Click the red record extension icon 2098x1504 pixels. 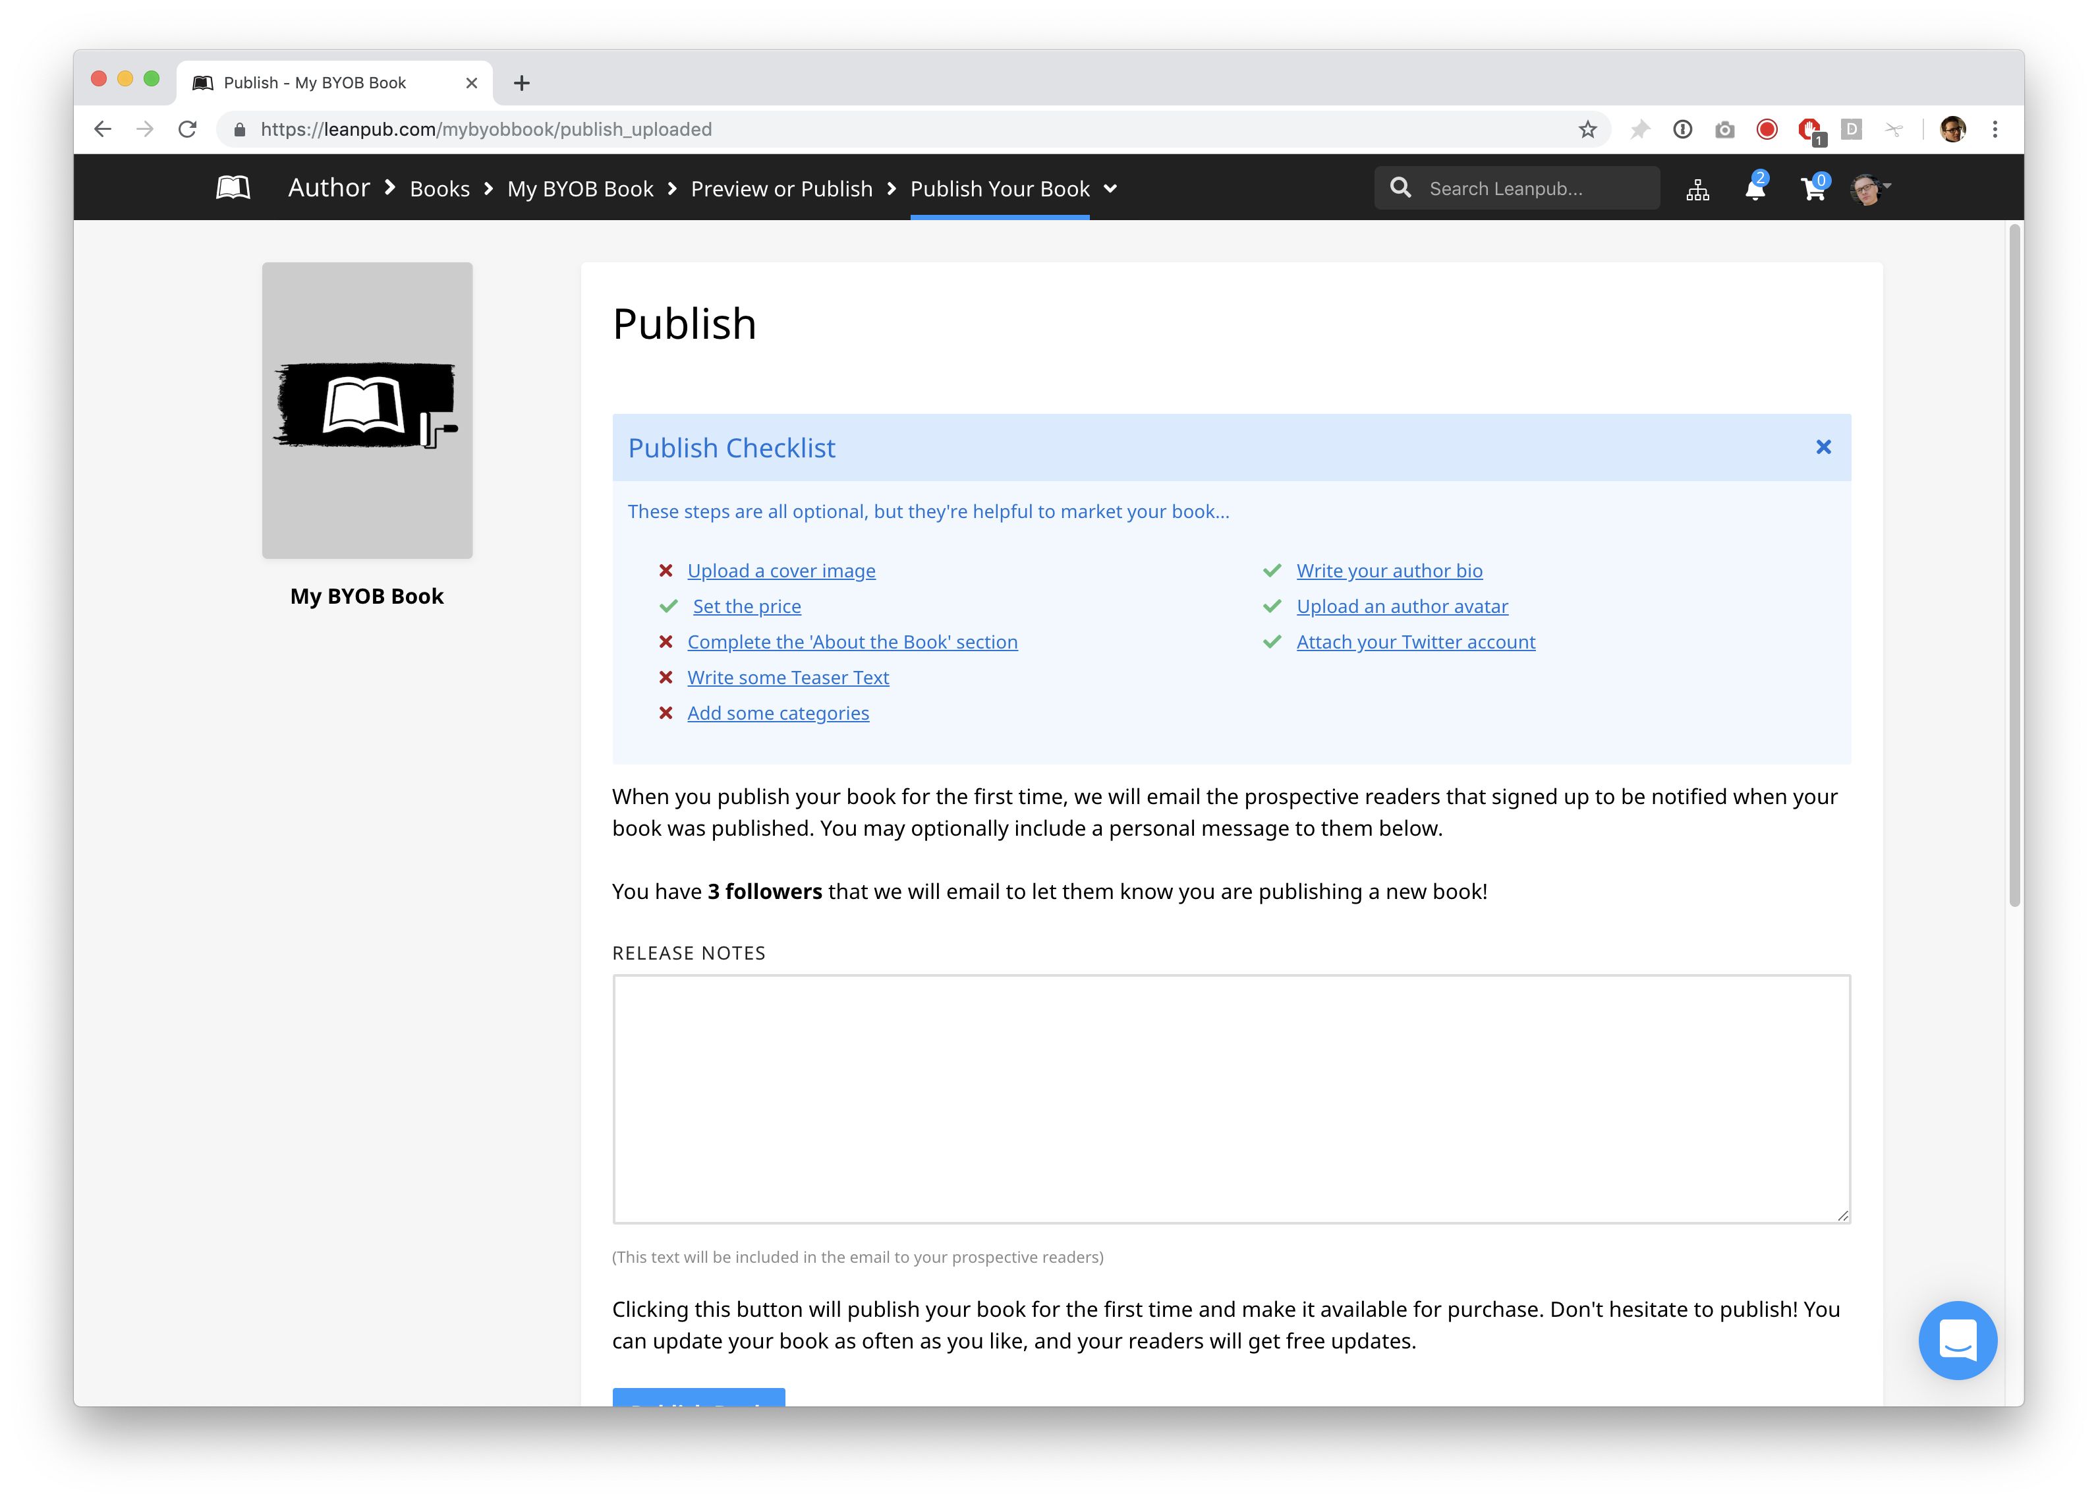click(x=1767, y=130)
